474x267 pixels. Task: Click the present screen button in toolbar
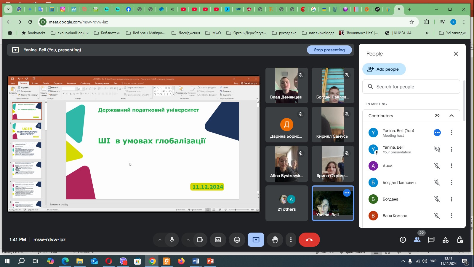click(256, 240)
